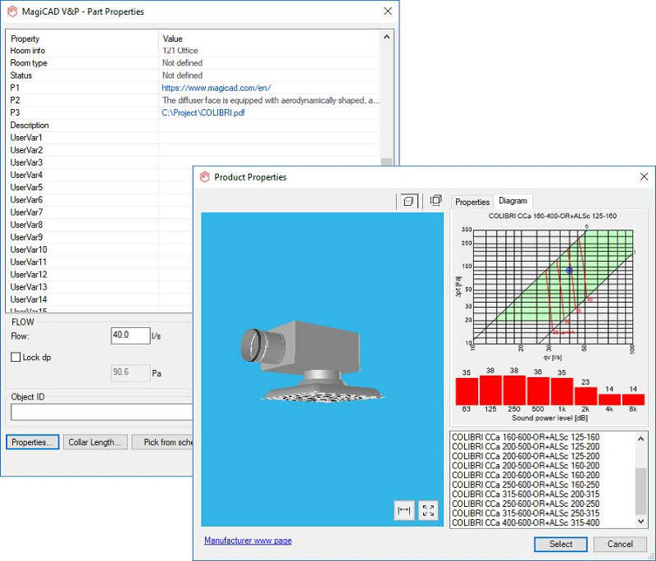The height and width of the screenshot is (561, 656).
Task: Close the Product Properties dialog
Action: (644, 177)
